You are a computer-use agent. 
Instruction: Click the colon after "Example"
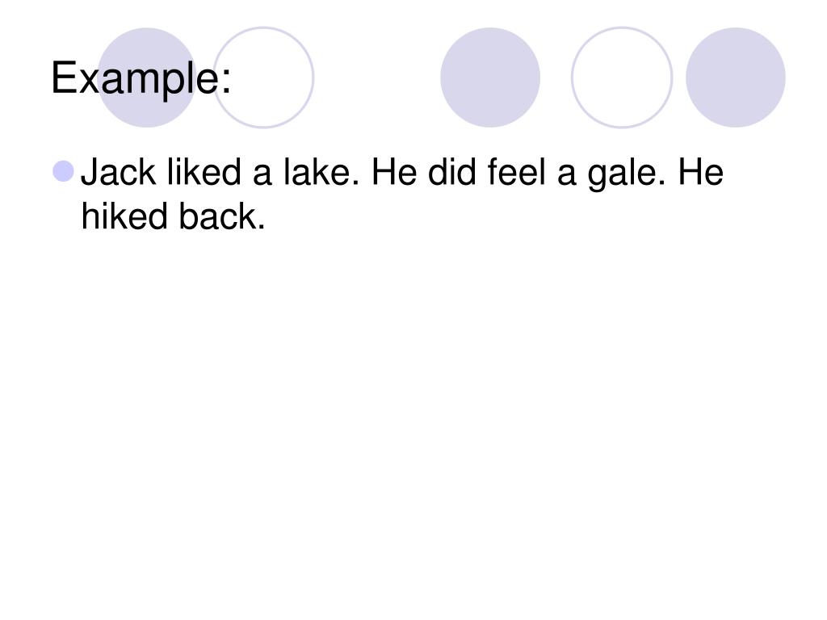(226, 83)
